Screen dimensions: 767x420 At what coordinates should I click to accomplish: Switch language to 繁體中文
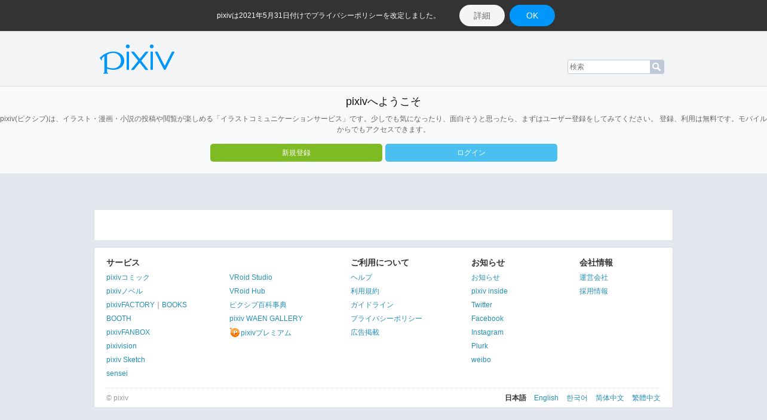(x=646, y=398)
